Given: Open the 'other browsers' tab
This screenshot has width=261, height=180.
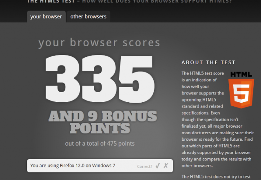Looking at the screenshot, I should coord(88,16).
